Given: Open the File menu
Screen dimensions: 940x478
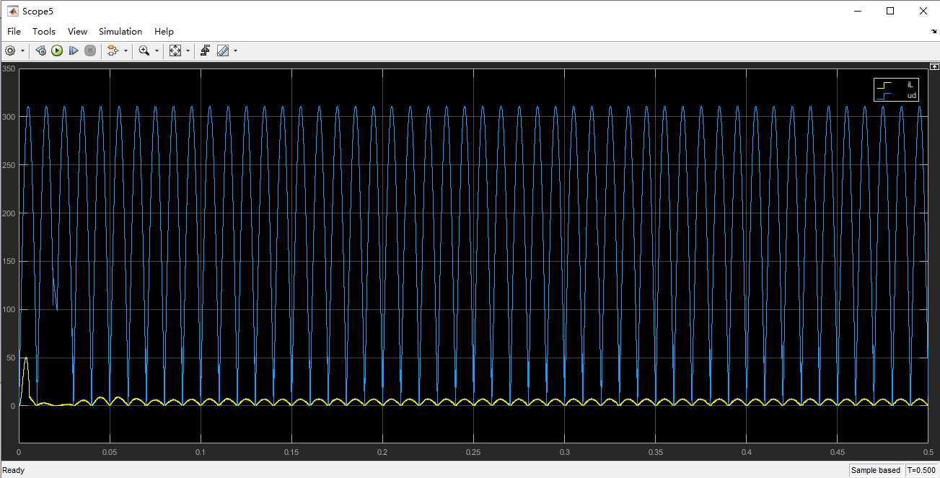Looking at the screenshot, I should tap(14, 32).
